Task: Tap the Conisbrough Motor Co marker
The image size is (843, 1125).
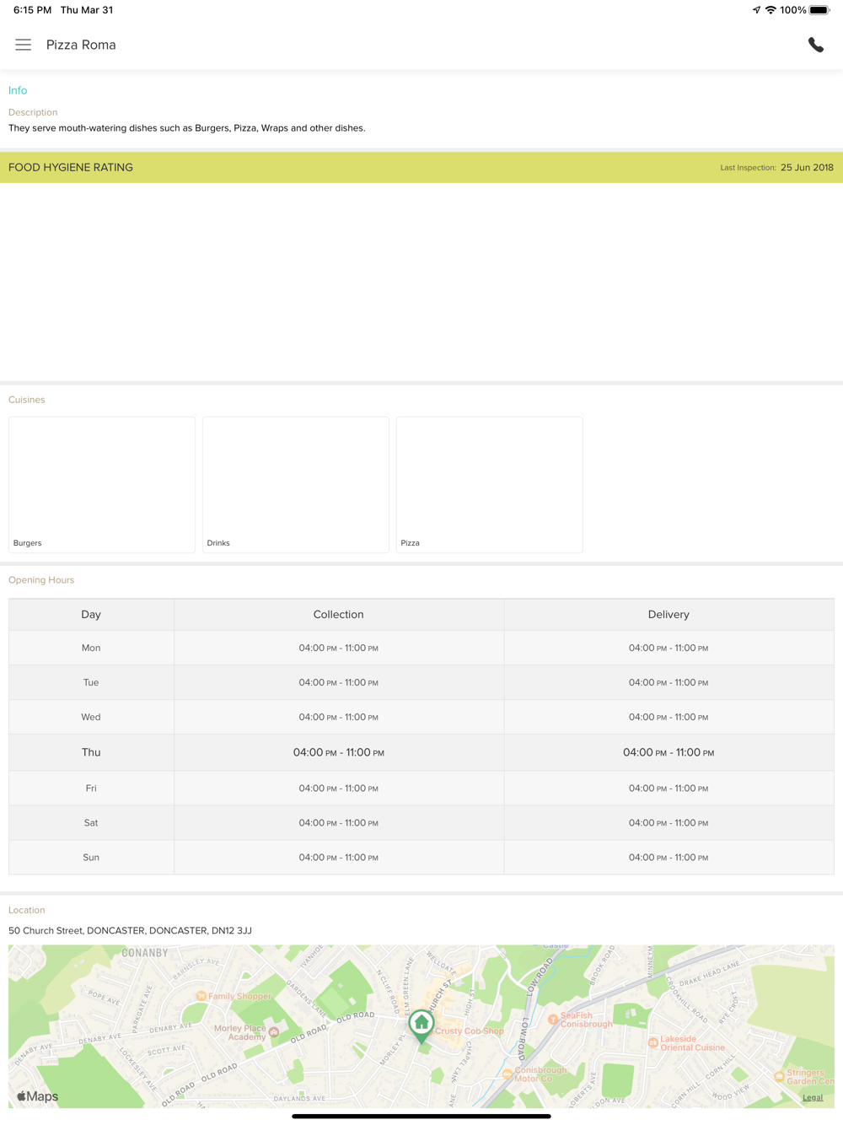Action: pos(507,1074)
